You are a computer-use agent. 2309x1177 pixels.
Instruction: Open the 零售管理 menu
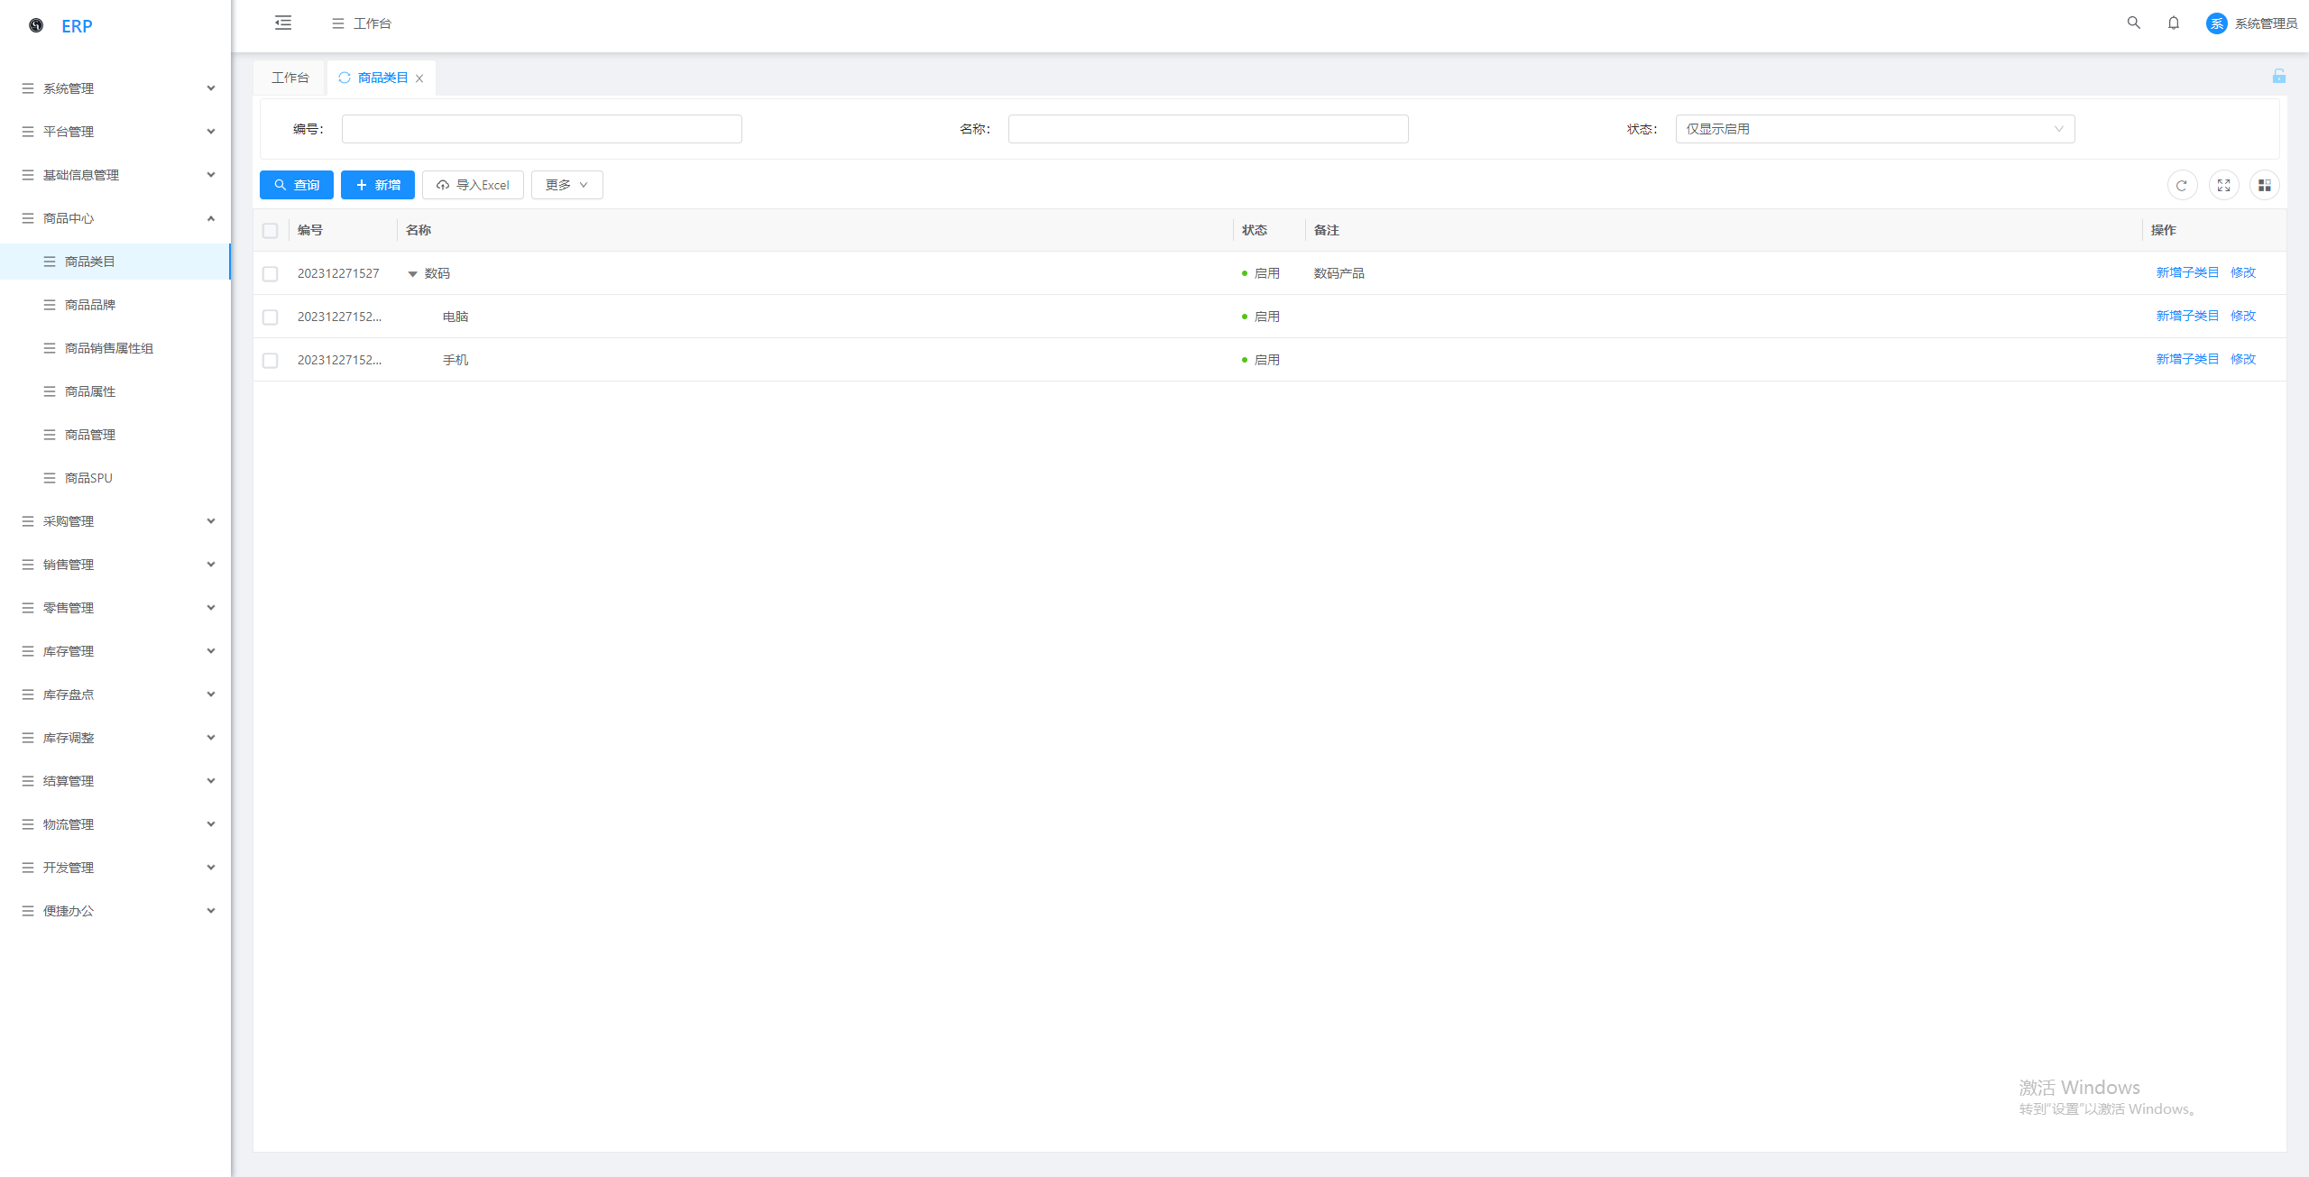click(115, 608)
